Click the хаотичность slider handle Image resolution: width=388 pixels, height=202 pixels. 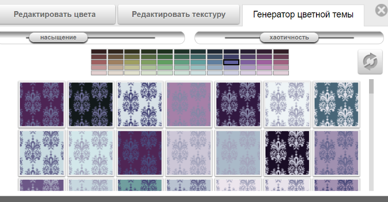289,37
